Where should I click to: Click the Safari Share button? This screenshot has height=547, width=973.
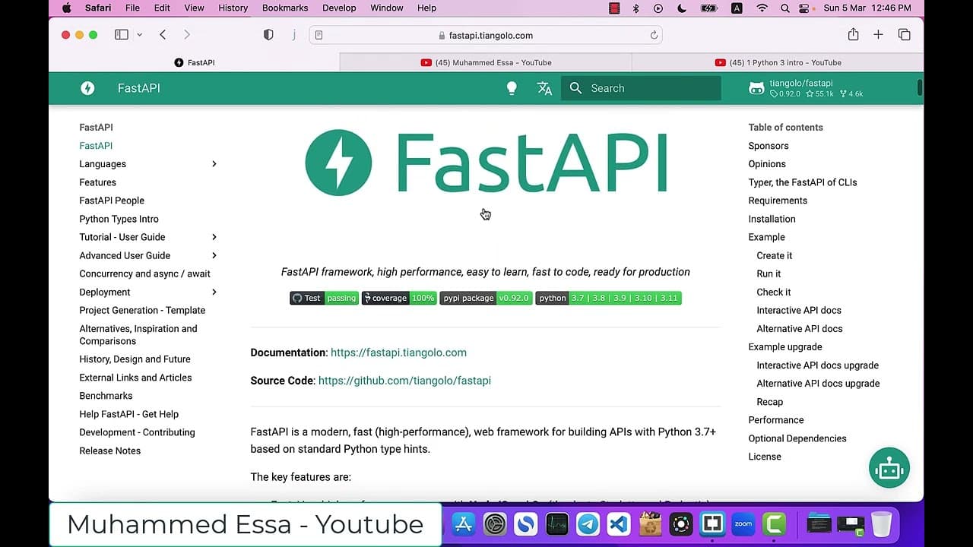pyautogui.click(x=853, y=34)
